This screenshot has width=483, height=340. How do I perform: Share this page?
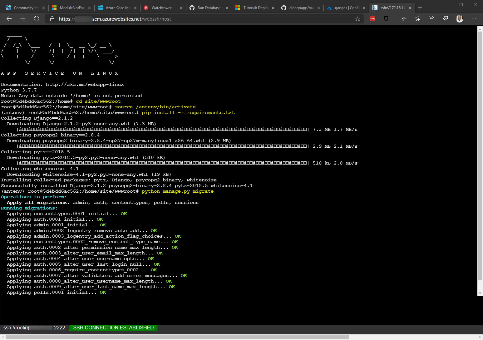coord(431,19)
